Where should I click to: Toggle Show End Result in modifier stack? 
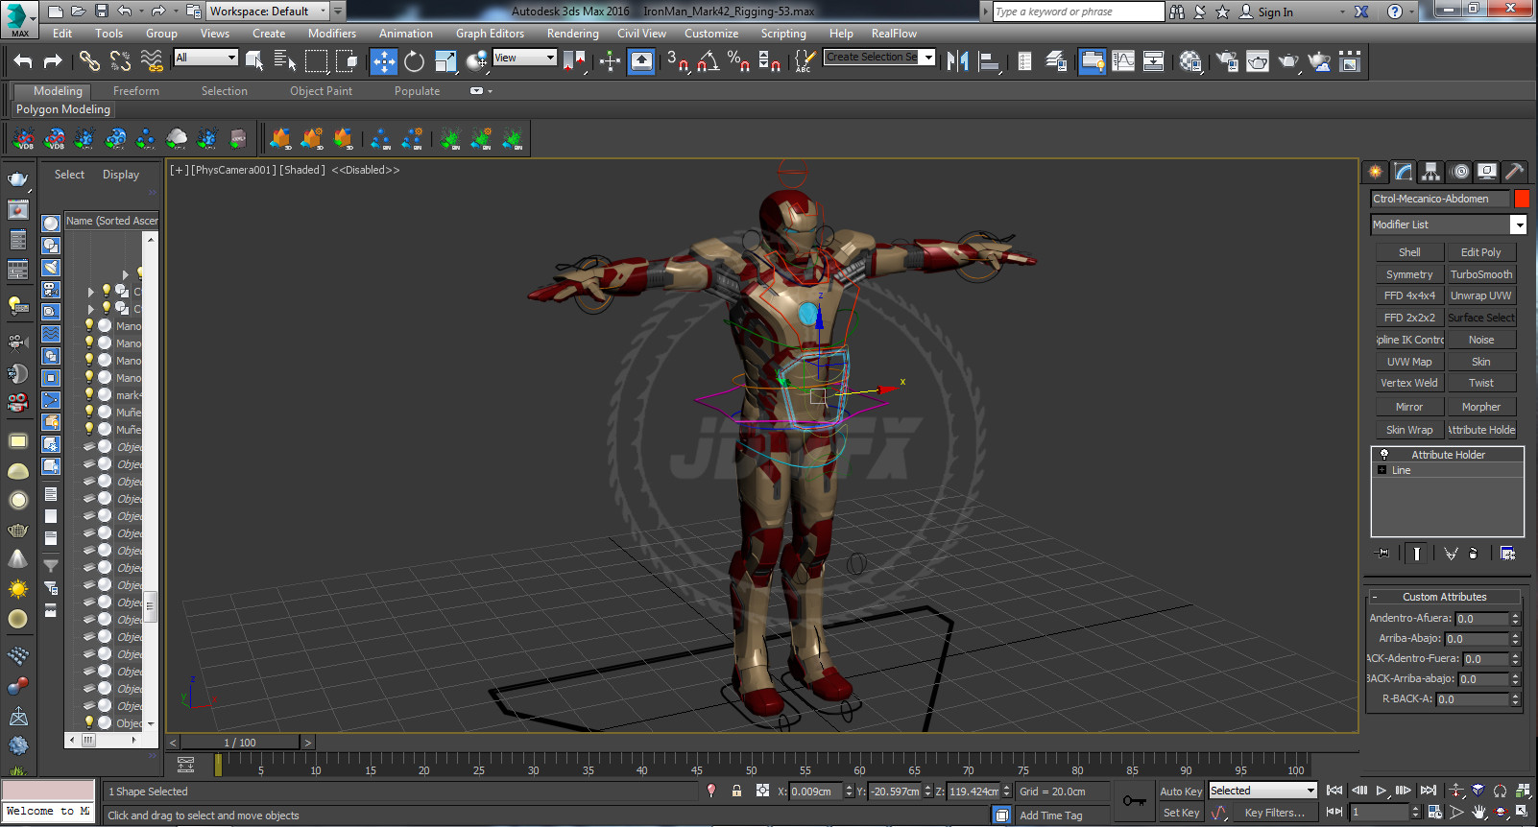tap(1417, 554)
